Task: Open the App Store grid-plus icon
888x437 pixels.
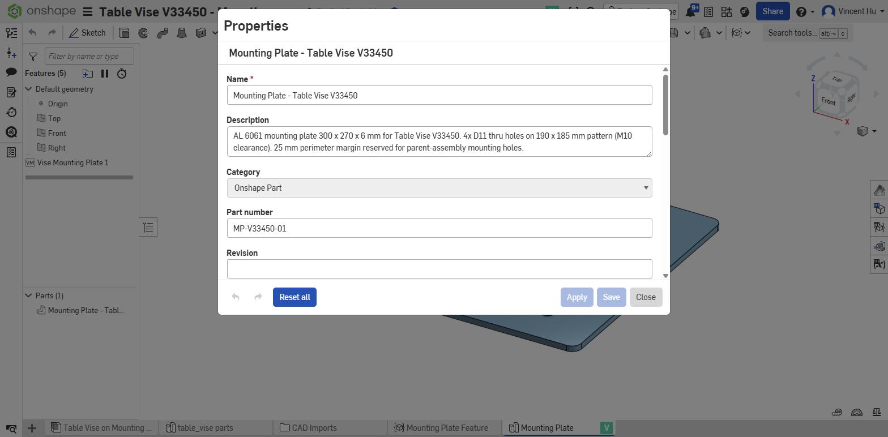Action: pyautogui.click(x=727, y=11)
